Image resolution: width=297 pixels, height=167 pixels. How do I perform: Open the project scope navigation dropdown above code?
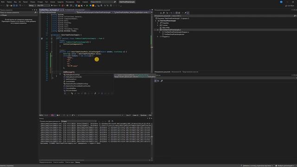pyautogui.click(x=58, y=13)
